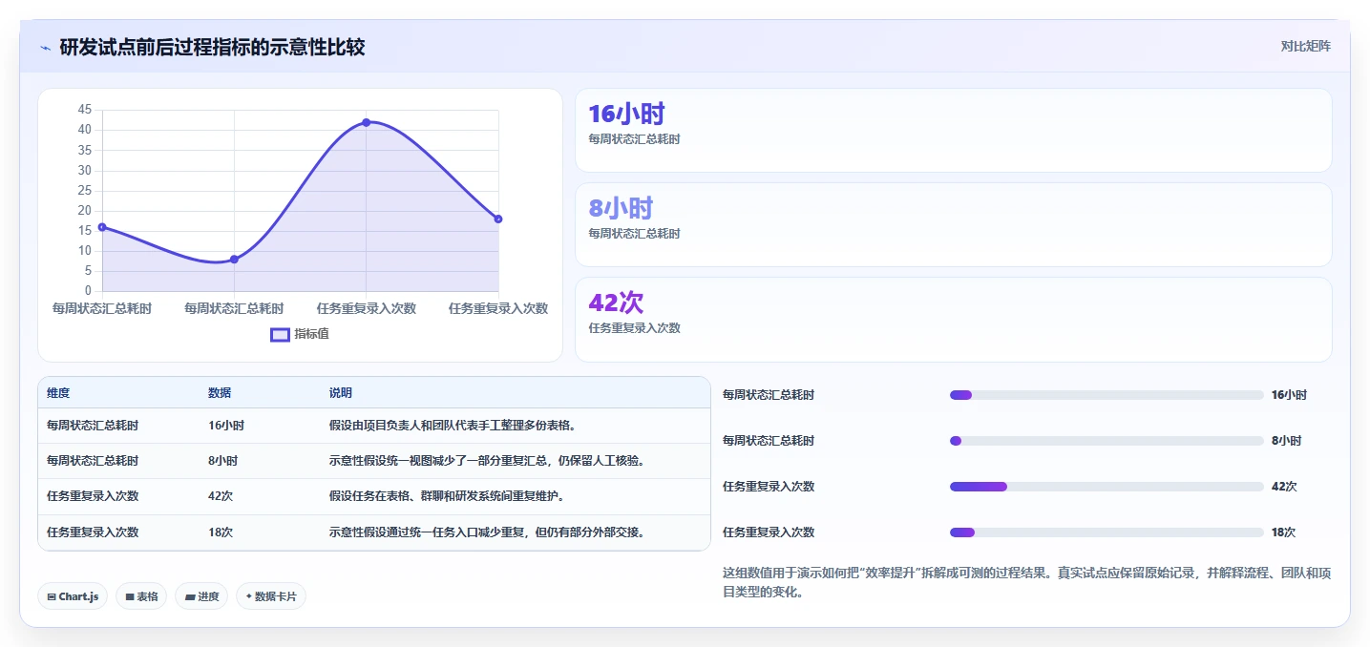The height and width of the screenshot is (647, 1370).
Task: Click the chart data point at value 8
Action: pos(234,260)
